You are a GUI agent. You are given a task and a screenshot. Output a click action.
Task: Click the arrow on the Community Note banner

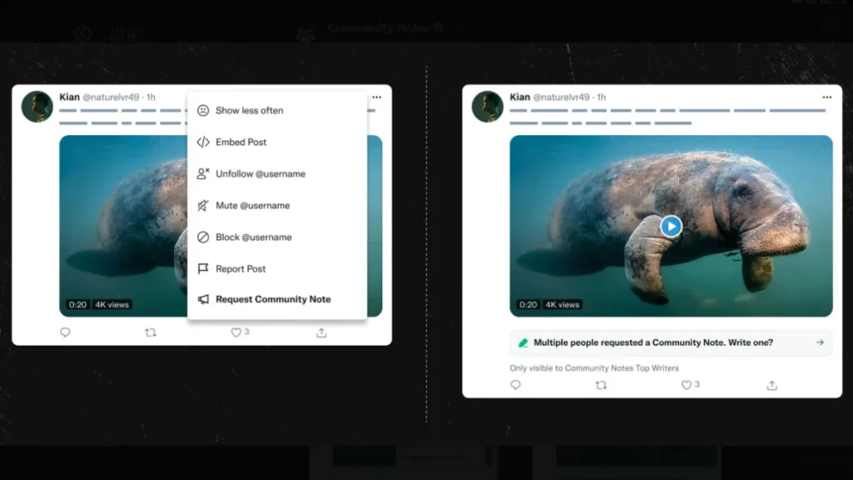coord(819,342)
